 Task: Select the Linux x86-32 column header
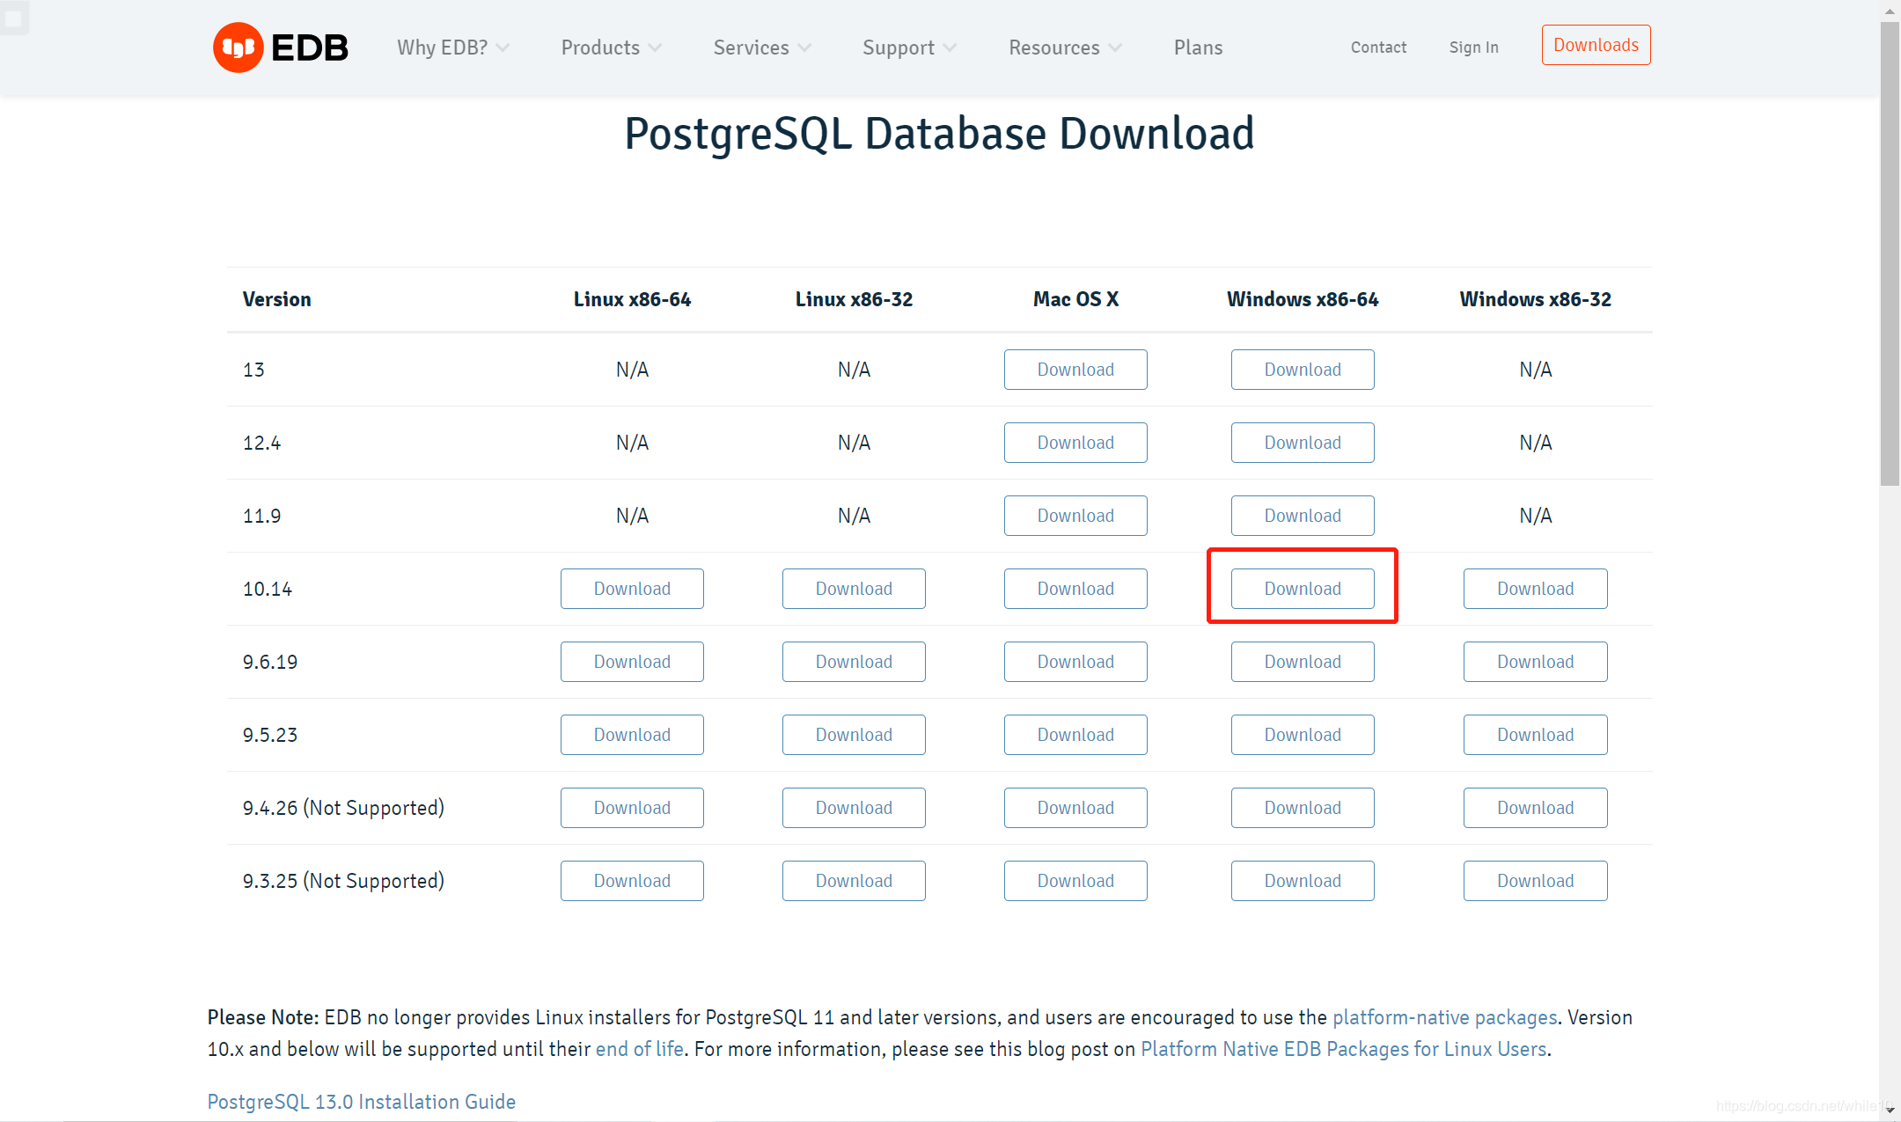pyautogui.click(x=854, y=299)
